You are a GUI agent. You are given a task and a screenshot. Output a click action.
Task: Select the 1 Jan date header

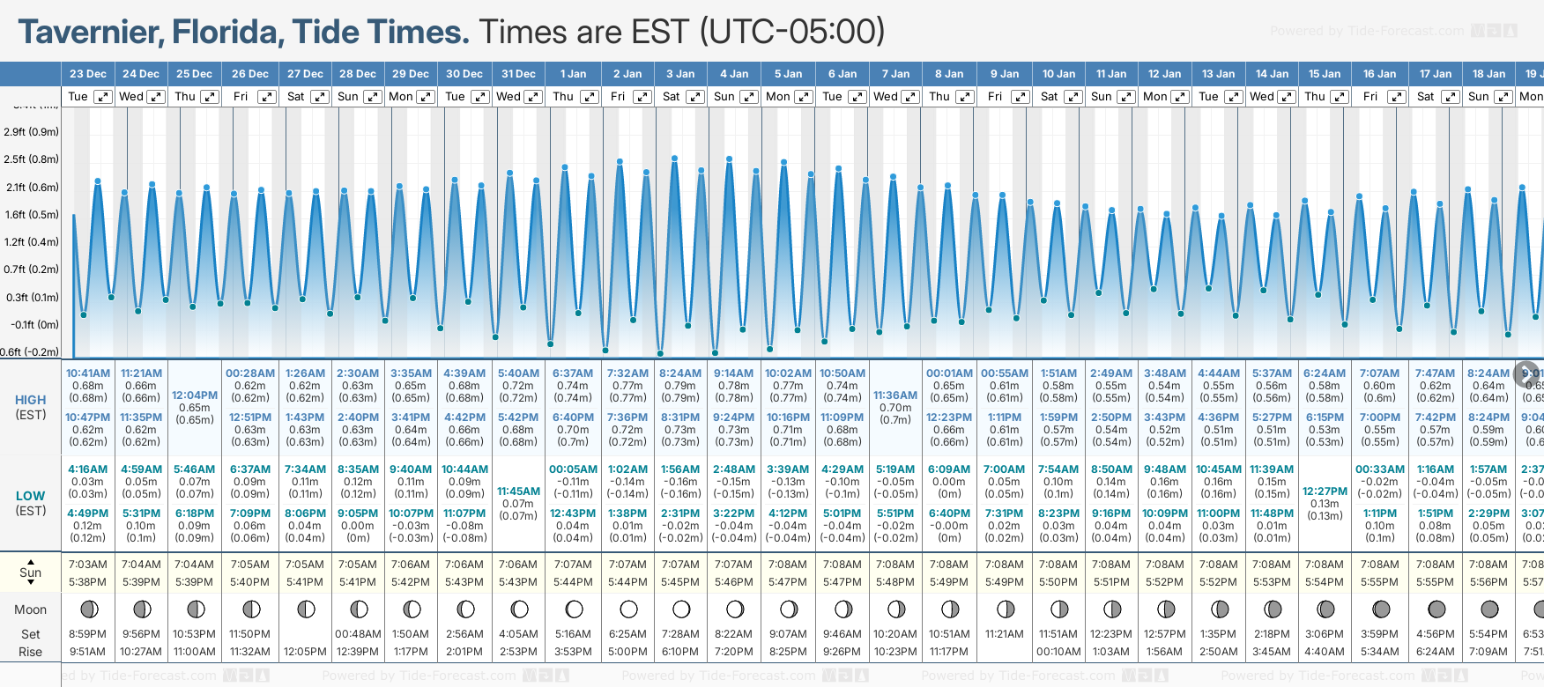click(x=574, y=74)
